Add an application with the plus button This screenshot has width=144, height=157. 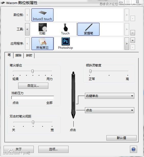(x=133, y=41)
